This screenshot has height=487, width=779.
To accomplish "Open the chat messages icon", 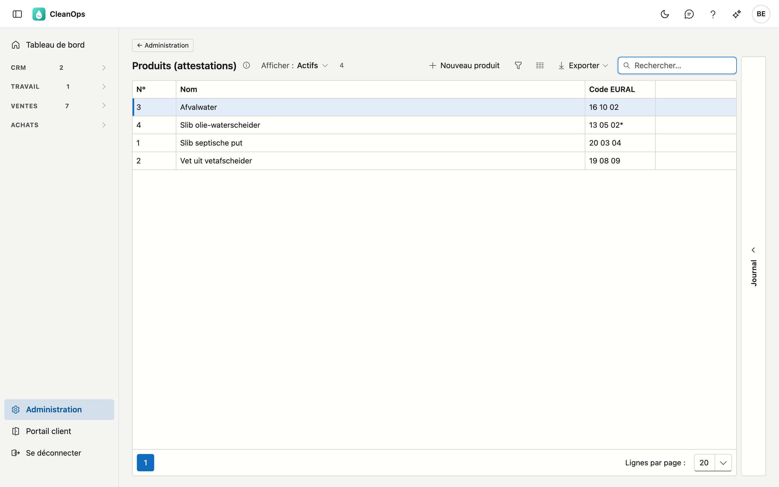I will pos(689,14).
